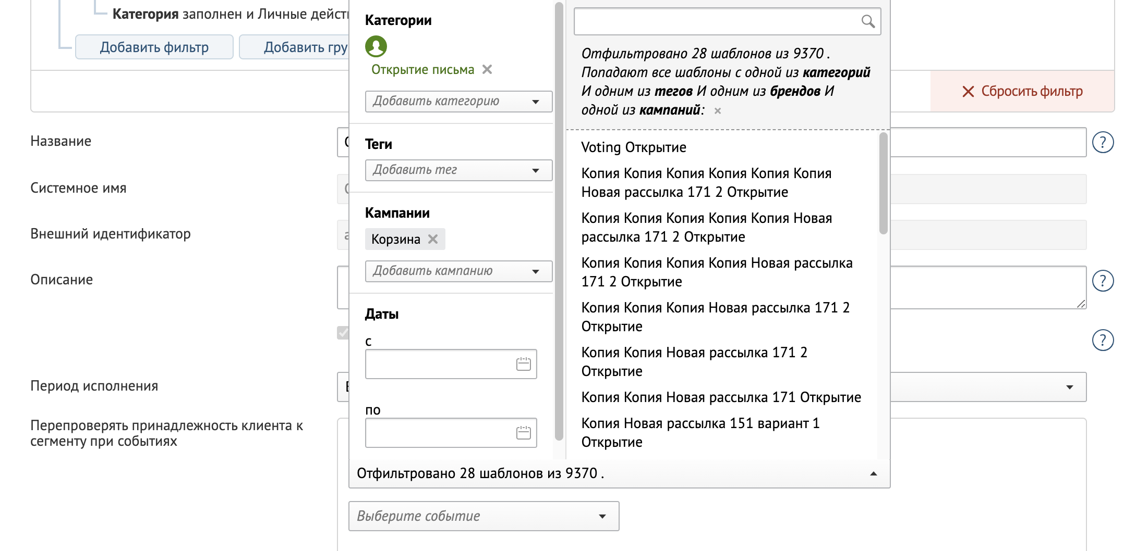Remove the Открытие письма category
The image size is (1136, 551).
487,69
